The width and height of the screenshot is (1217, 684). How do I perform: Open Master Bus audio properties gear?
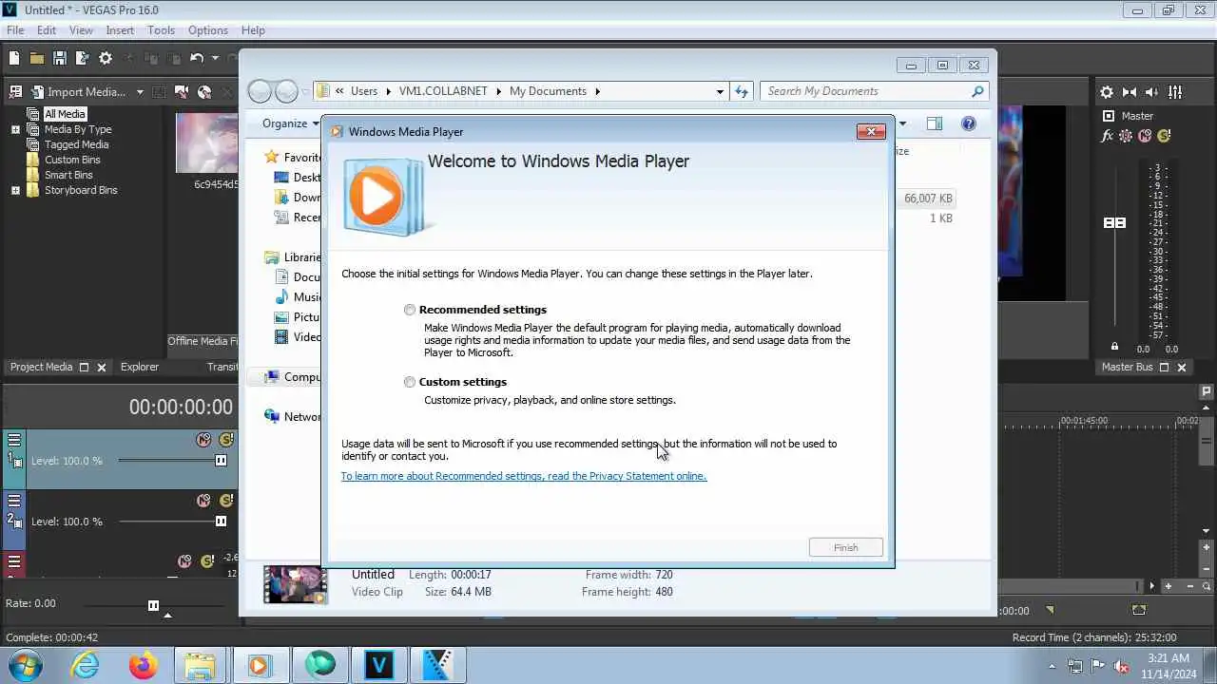coord(1107,92)
